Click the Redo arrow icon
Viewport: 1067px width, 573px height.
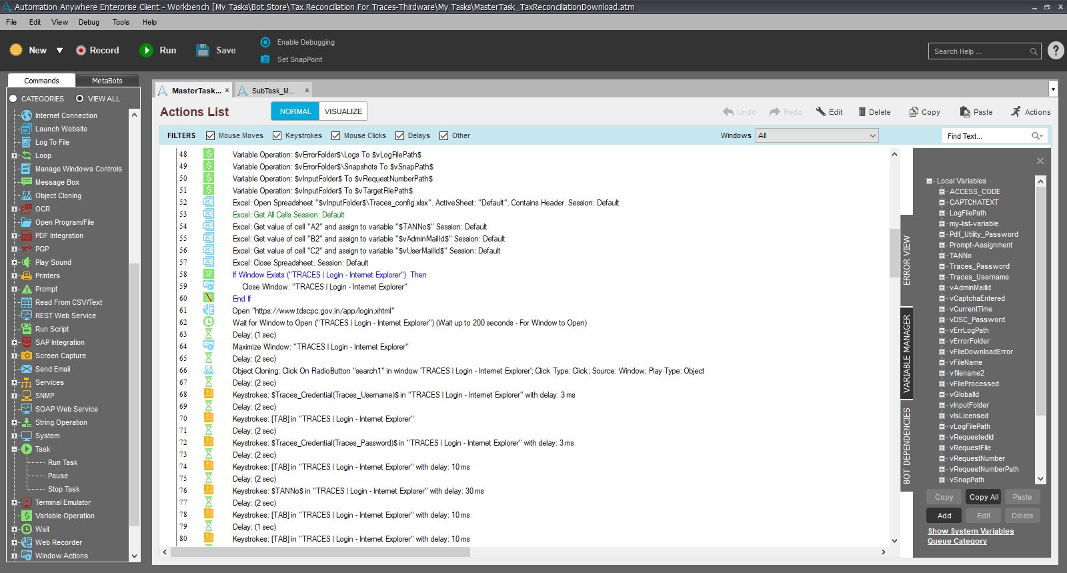pyautogui.click(x=774, y=112)
